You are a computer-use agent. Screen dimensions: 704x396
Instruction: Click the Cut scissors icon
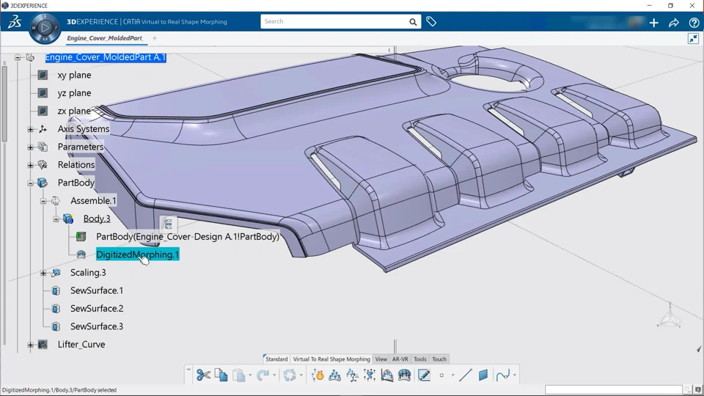pyautogui.click(x=203, y=375)
